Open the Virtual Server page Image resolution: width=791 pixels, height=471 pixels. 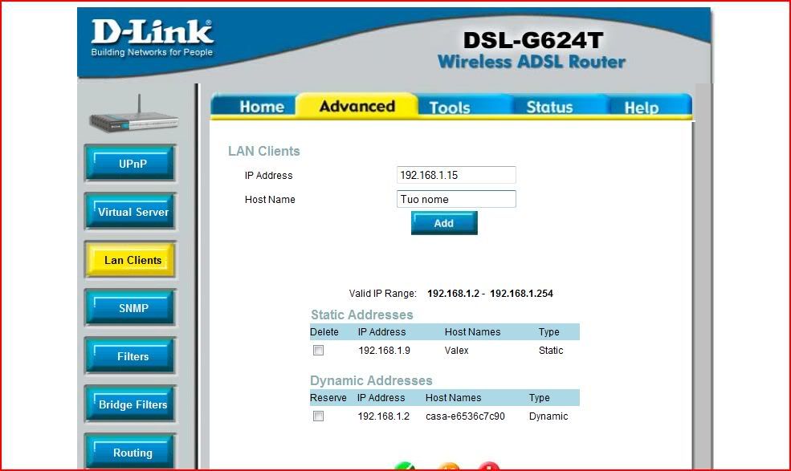(x=131, y=212)
